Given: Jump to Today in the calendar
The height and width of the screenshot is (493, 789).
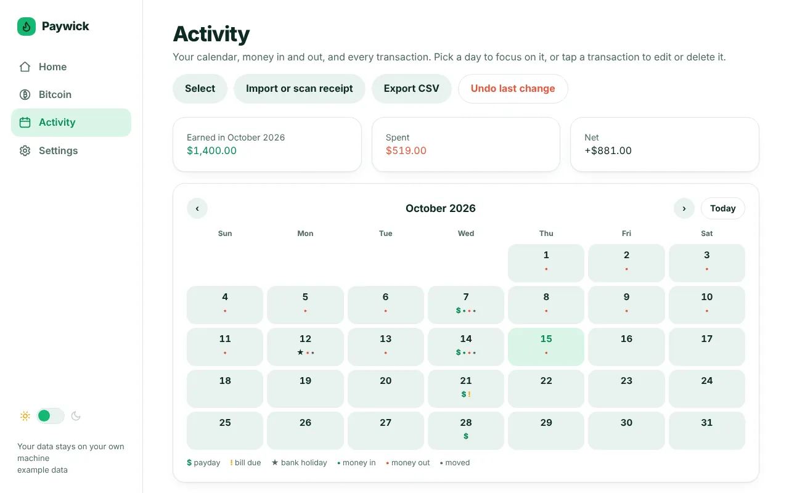Looking at the screenshot, I should click(x=723, y=208).
